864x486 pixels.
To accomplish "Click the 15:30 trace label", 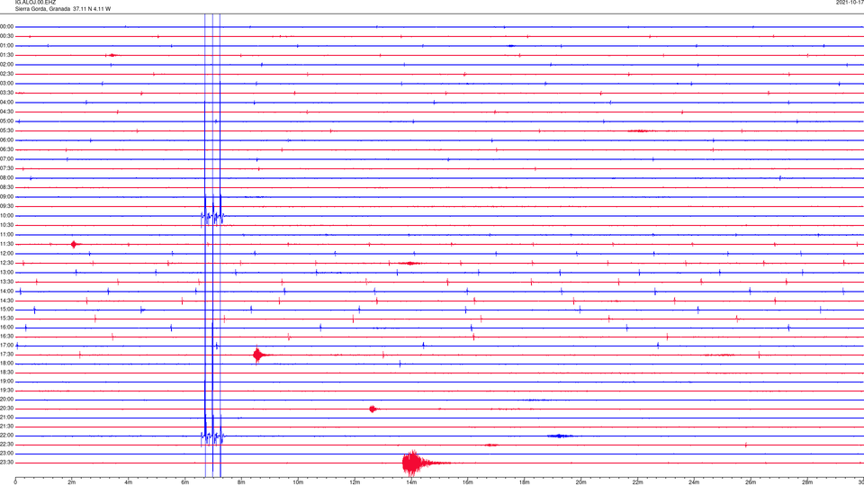I will 7,319.
